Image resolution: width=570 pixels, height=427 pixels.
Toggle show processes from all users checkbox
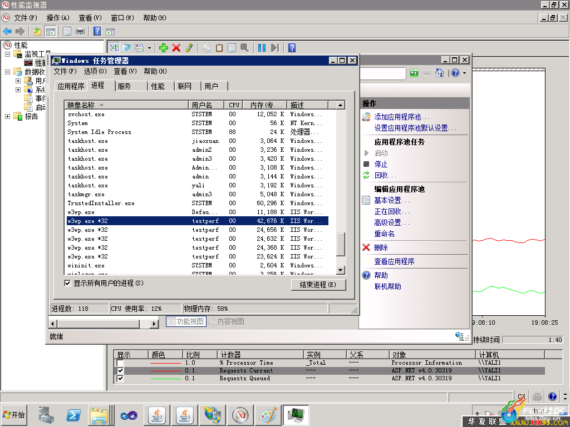click(x=67, y=283)
